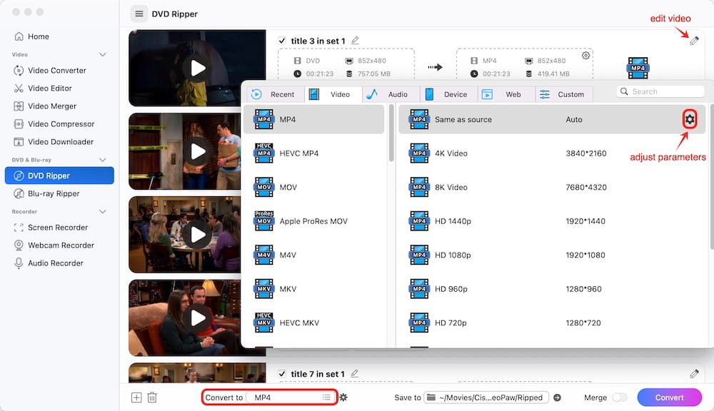Viewport: 714px width, 411px height.
Task: Choose the HD 1080p preset
Action: point(552,255)
